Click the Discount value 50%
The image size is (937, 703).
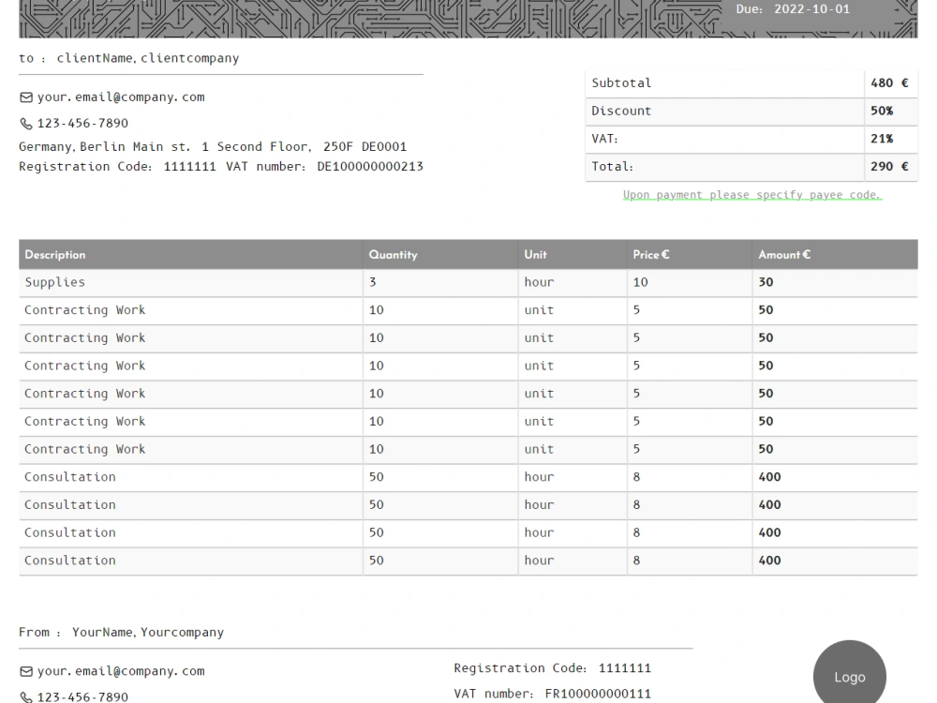(x=882, y=111)
